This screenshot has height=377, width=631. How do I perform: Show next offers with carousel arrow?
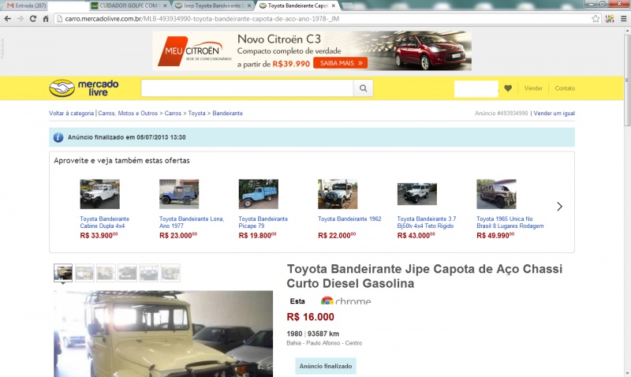(x=559, y=207)
